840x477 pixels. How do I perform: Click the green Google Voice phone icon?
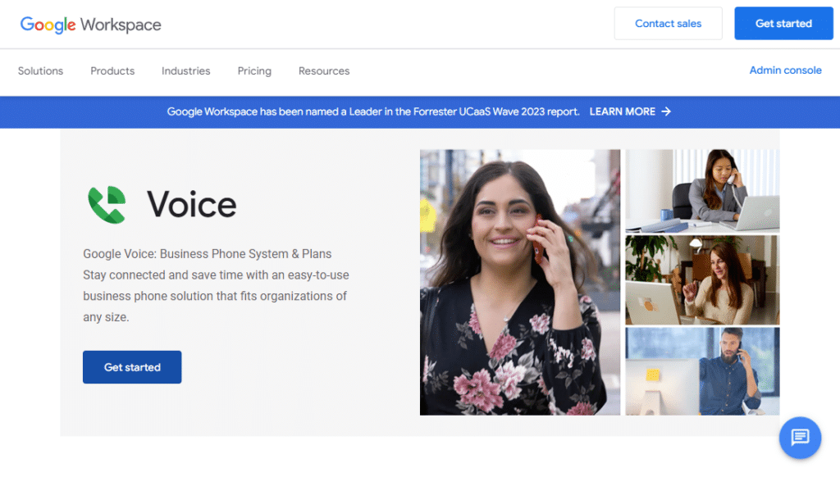(107, 205)
